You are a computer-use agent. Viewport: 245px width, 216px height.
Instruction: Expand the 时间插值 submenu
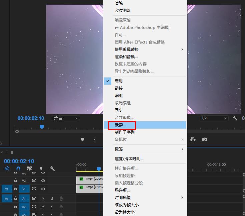[145, 197]
